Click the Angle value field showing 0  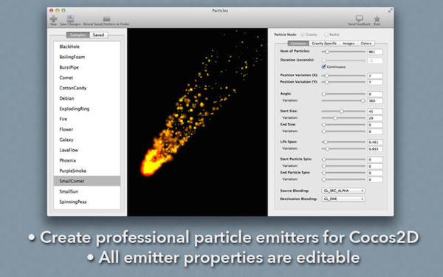pos(375,94)
